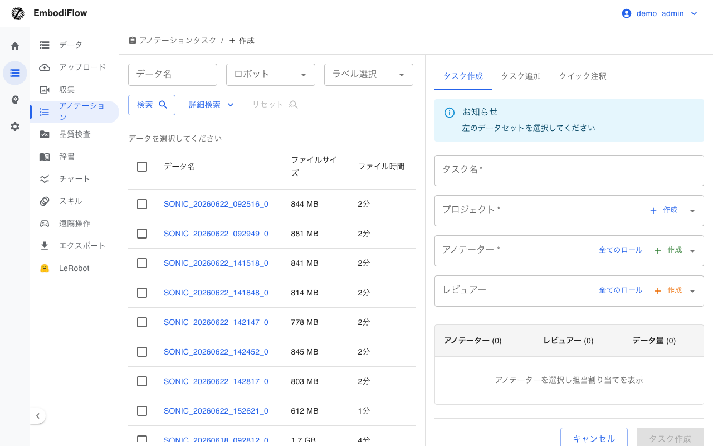The image size is (713, 446).
Task: Open 辞書 dictionary page
Action: [75, 157]
